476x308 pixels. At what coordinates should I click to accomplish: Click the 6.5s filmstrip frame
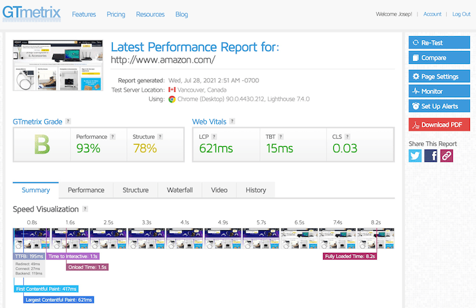point(299,239)
